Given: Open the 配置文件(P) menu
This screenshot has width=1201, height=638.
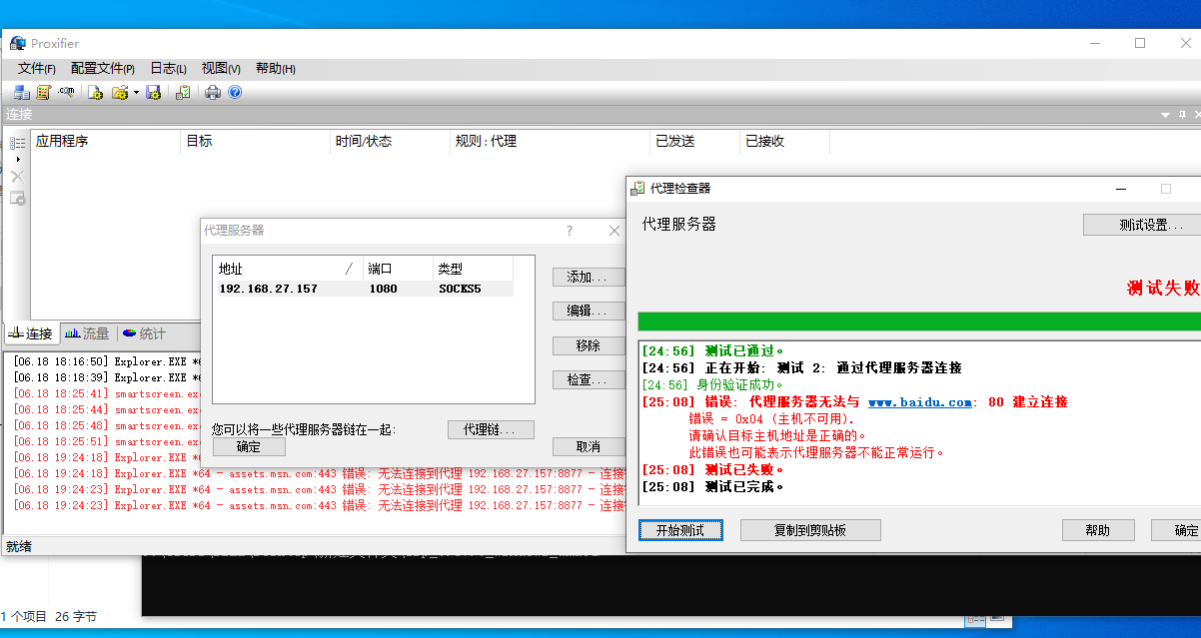Looking at the screenshot, I should (x=103, y=69).
